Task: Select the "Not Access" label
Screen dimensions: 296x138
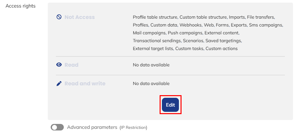Action: tap(79, 17)
